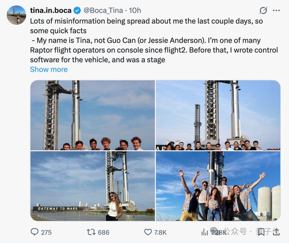This screenshot has width=289, height=243.
Task: Open top-right large group photo
Action: [x=218, y=115]
